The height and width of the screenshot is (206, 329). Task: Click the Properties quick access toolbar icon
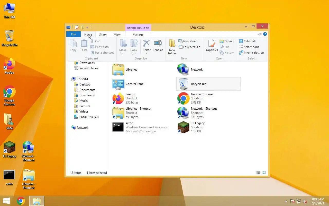[x=77, y=27]
